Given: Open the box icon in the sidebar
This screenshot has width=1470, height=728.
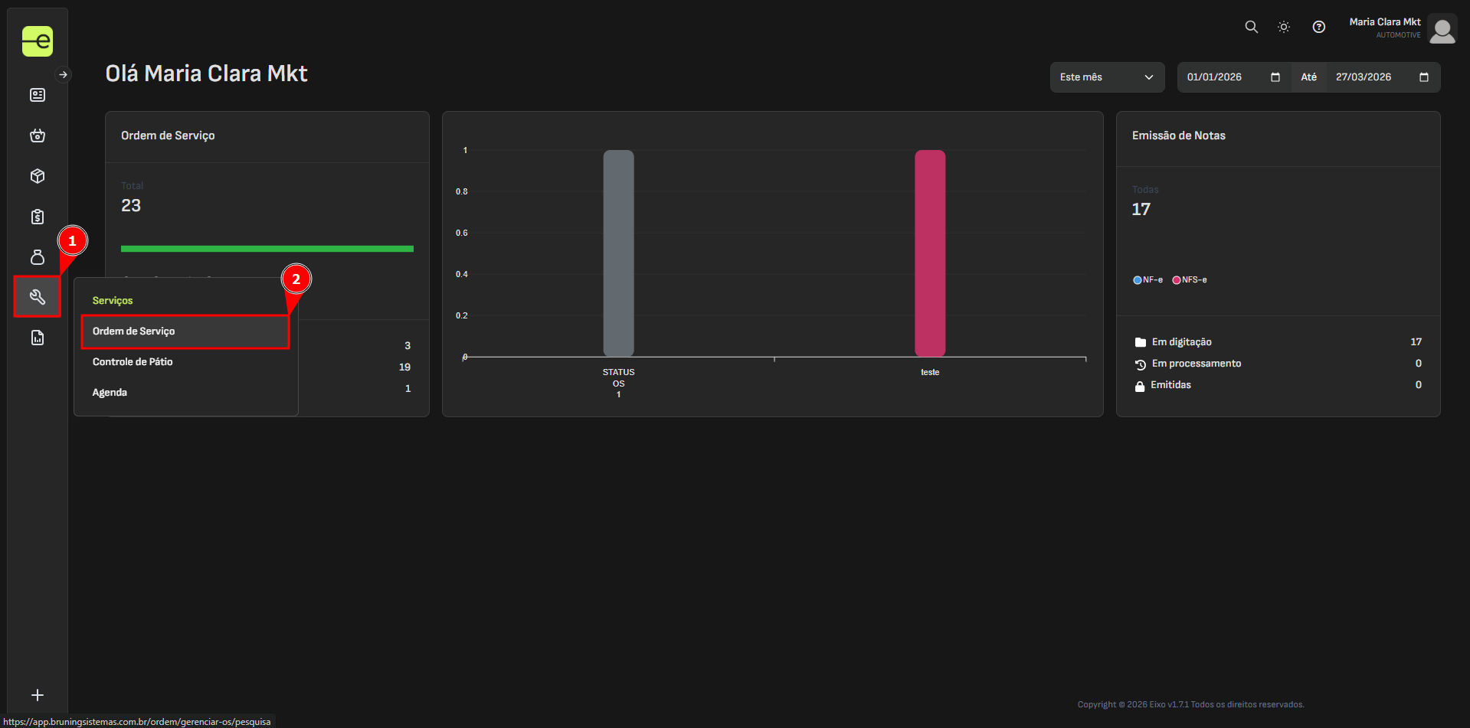Looking at the screenshot, I should coord(37,176).
